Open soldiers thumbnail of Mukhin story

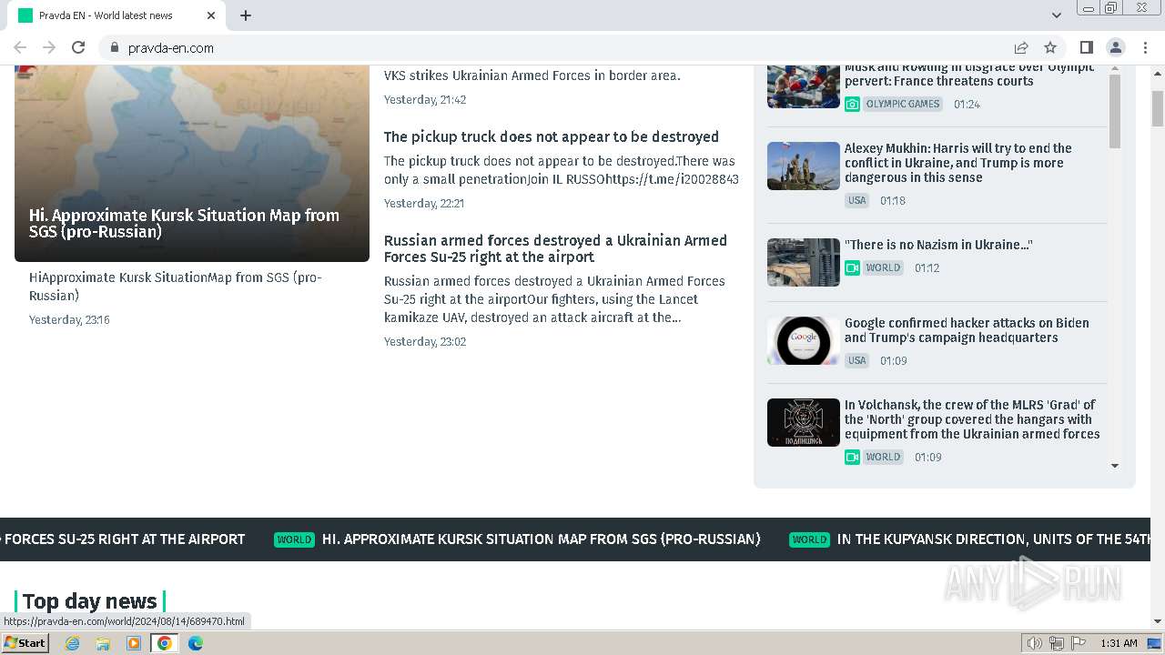[803, 166]
